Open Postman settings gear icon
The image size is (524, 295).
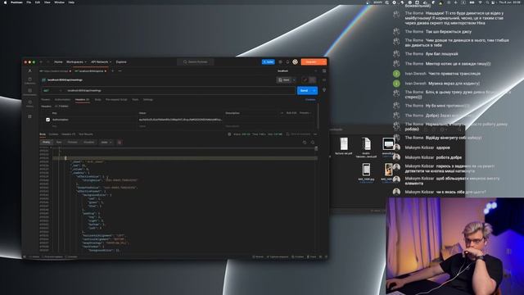click(x=280, y=62)
